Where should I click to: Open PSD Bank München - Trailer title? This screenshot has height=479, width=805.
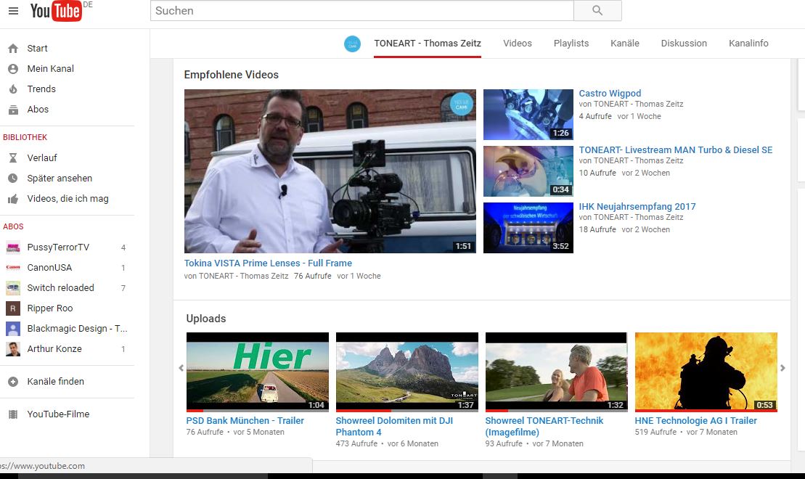point(245,420)
